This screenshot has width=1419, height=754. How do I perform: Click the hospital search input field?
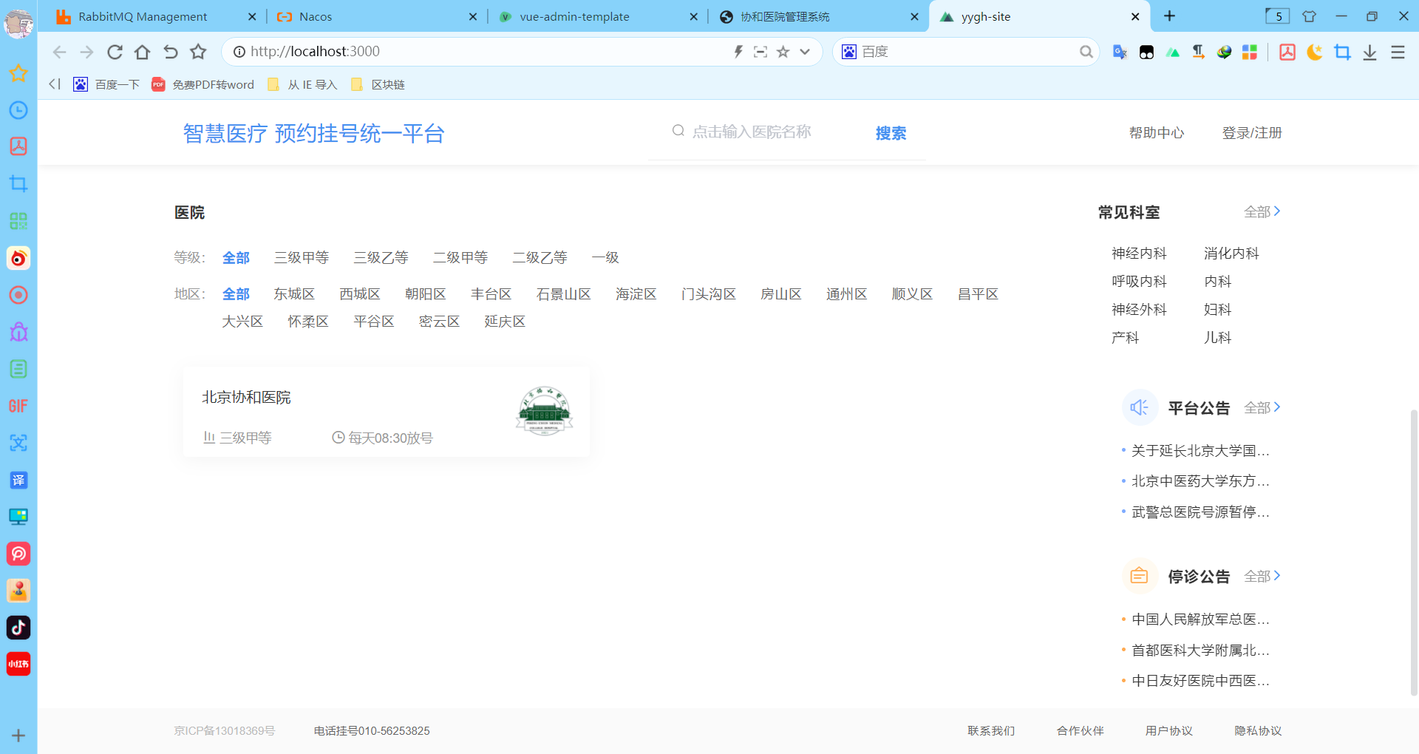[x=752, y=131]
